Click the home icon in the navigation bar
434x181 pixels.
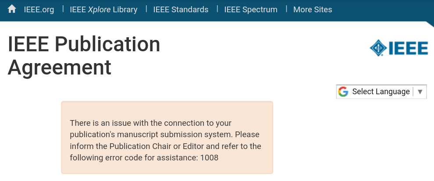[x=12, y=9]
